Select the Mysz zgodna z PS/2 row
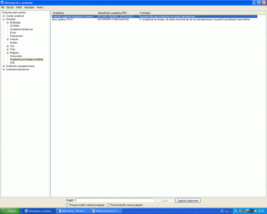This screenshot has width=267, height=214. click(154, 19)
